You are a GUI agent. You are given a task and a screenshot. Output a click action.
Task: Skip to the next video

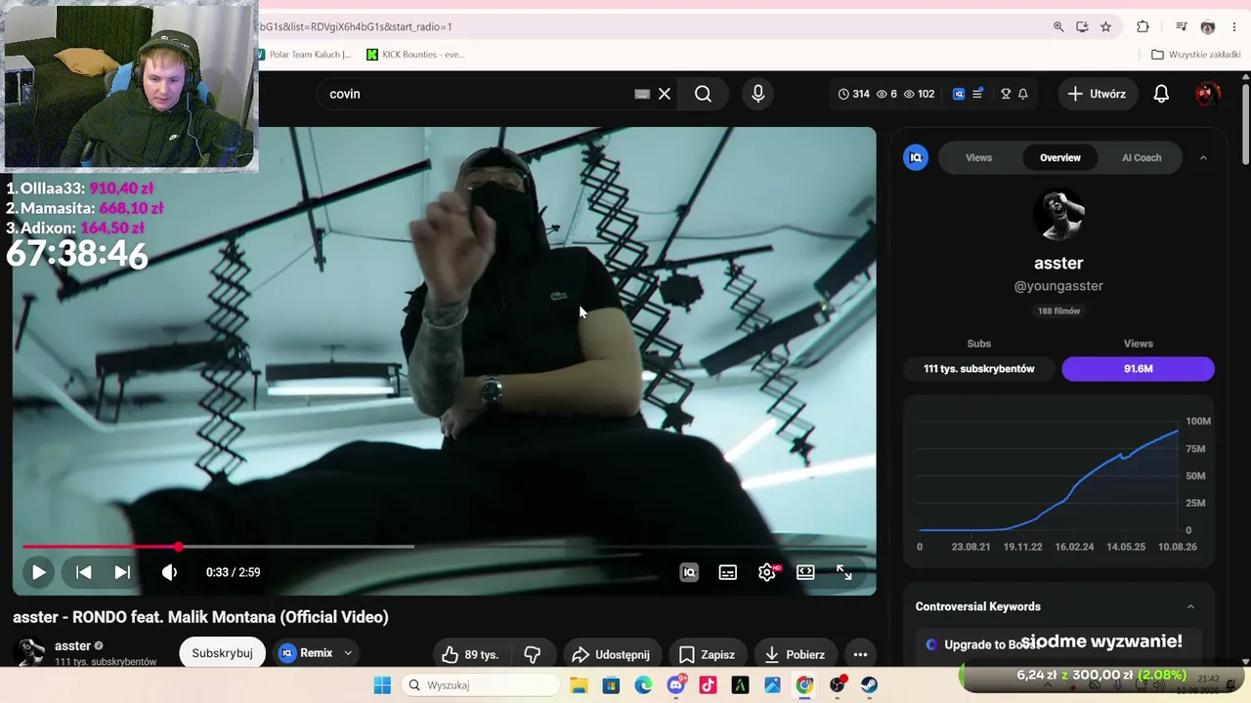pos(122,572)
